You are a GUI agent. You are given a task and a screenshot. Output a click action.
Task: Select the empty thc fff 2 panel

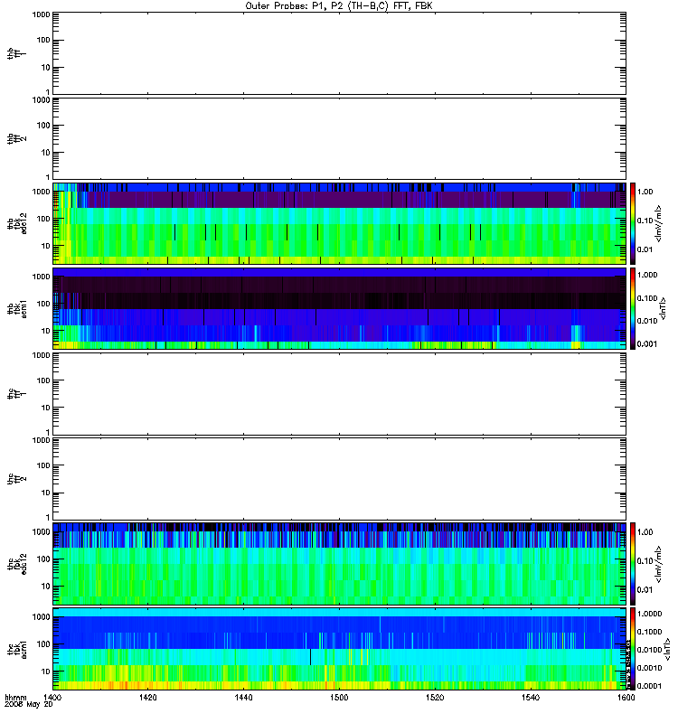tap(339, 479)
